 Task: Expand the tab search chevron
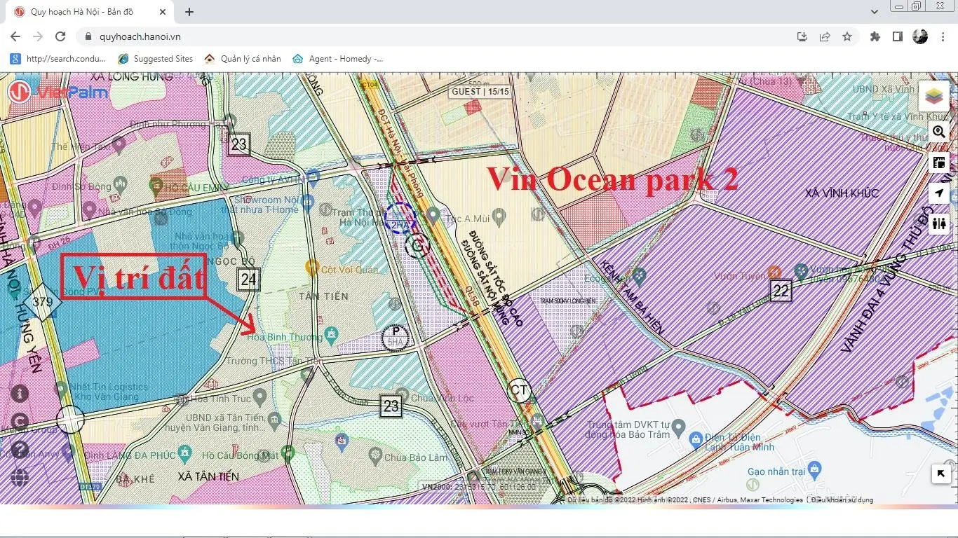coord(875,12)
